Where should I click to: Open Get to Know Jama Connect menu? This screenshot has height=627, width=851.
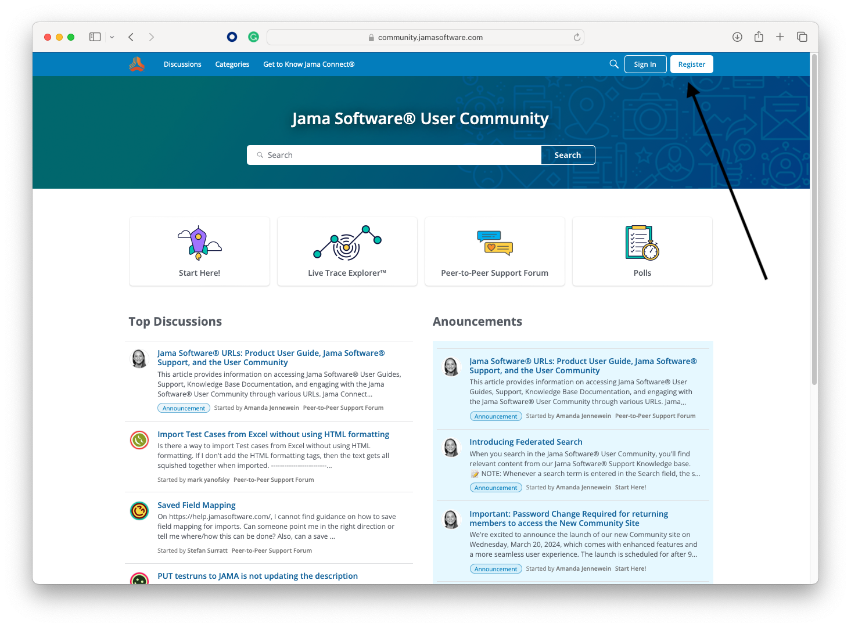[309, 64]
